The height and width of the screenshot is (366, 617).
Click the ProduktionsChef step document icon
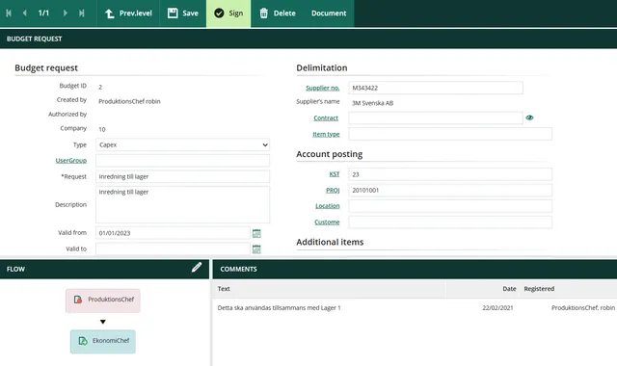click(78, 300)
